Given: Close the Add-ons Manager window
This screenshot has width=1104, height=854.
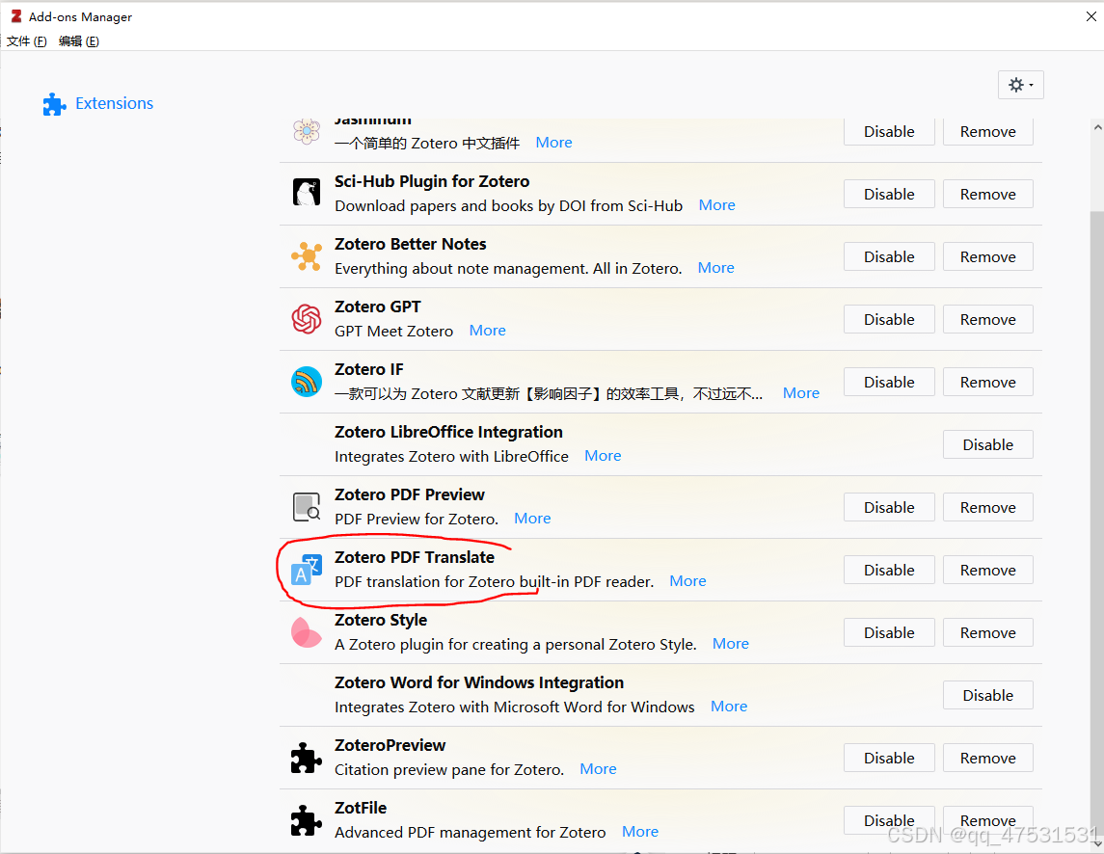Looking at the screenshot, I should [1091, 16].
